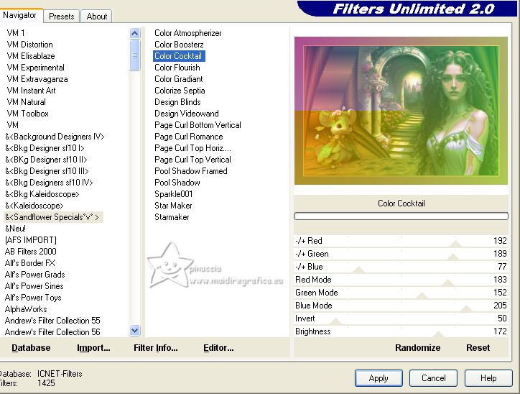Select Colorize Septia filter
This screenshot has width=520, height=394.
point(180,91)
